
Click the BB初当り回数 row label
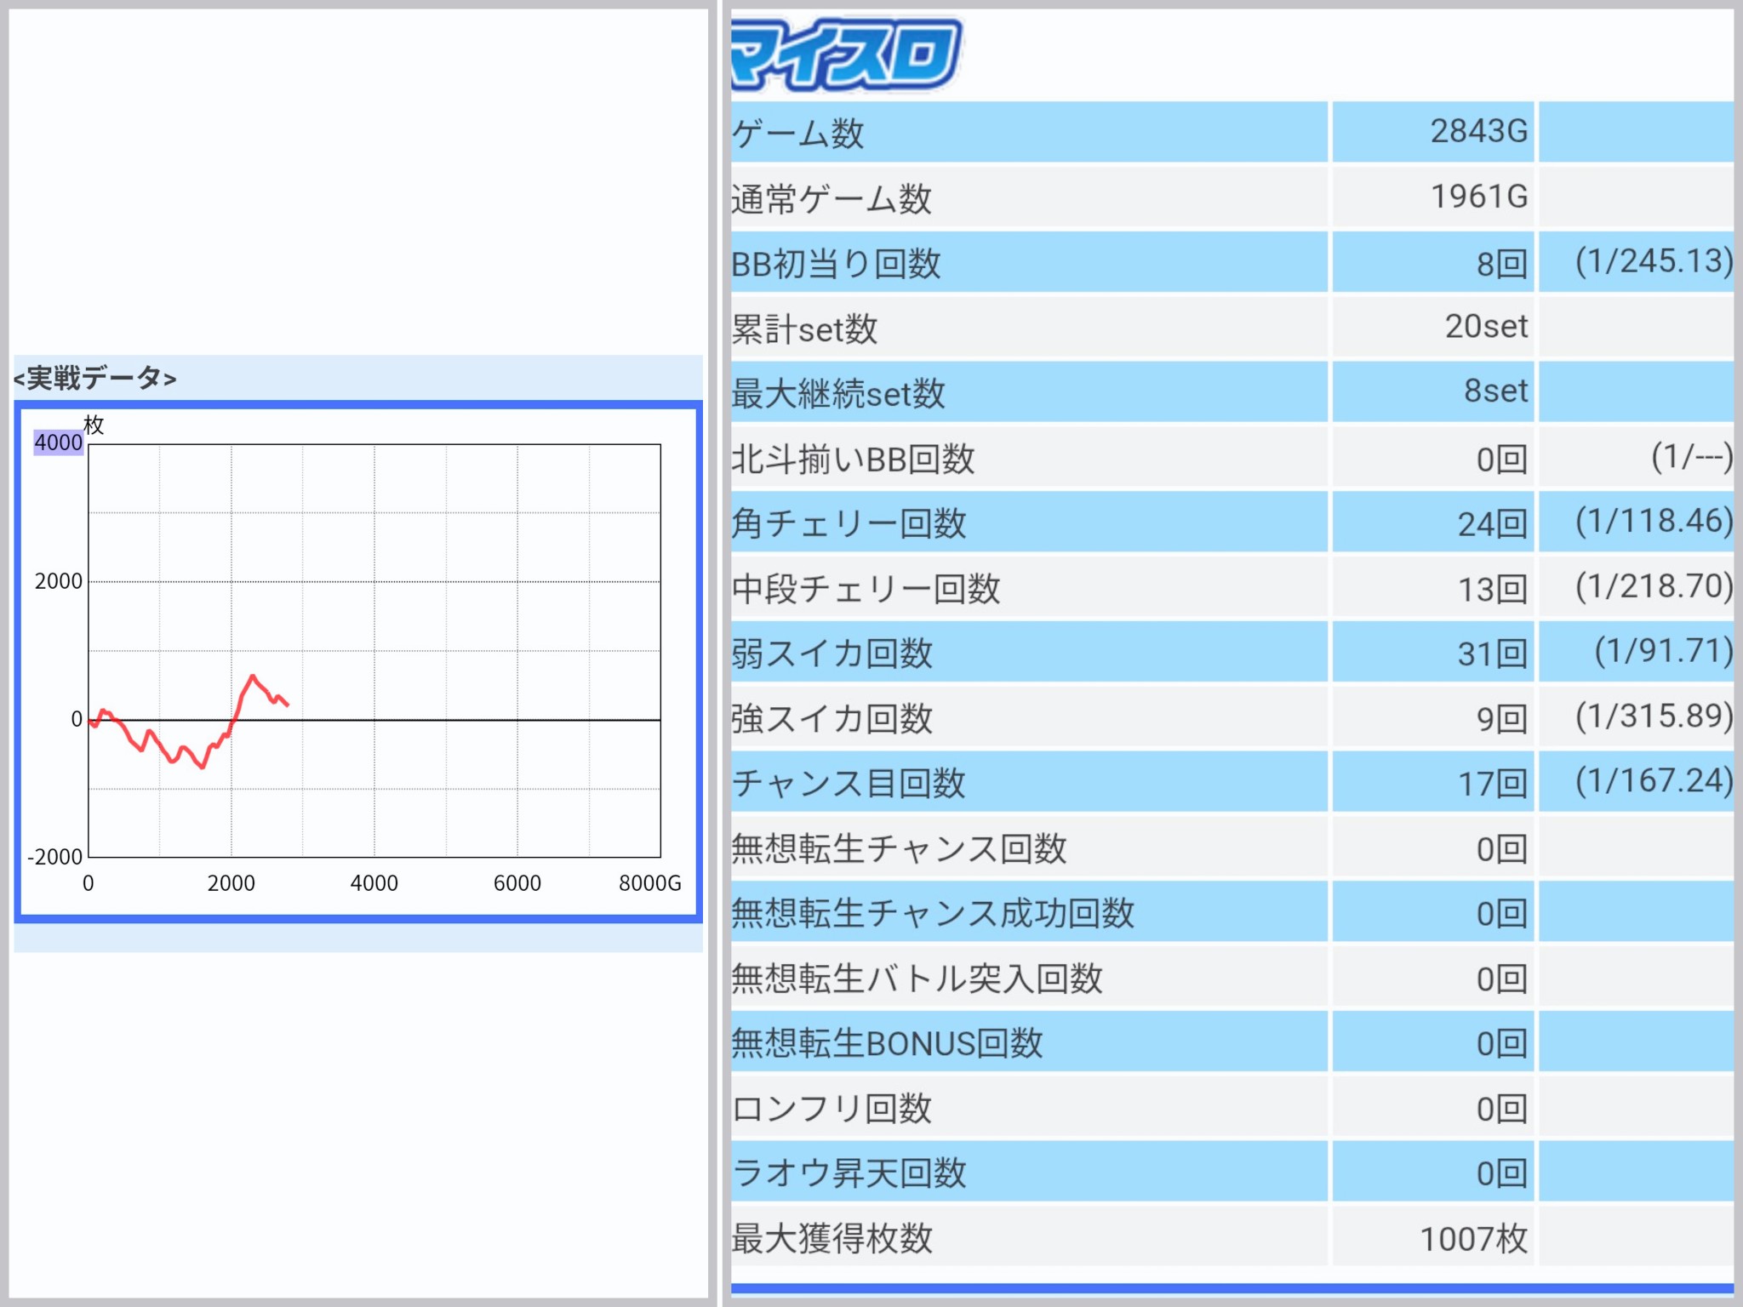pos(836,264)
